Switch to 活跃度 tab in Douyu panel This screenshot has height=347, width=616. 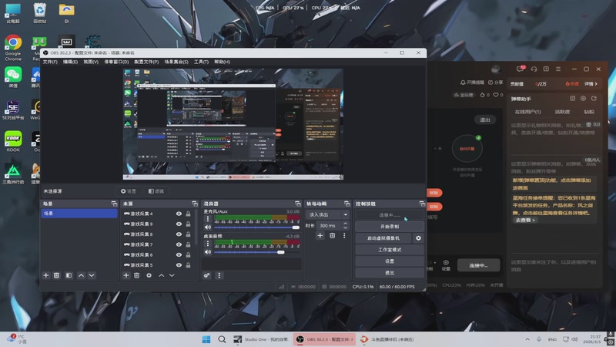tap(562, 112)
